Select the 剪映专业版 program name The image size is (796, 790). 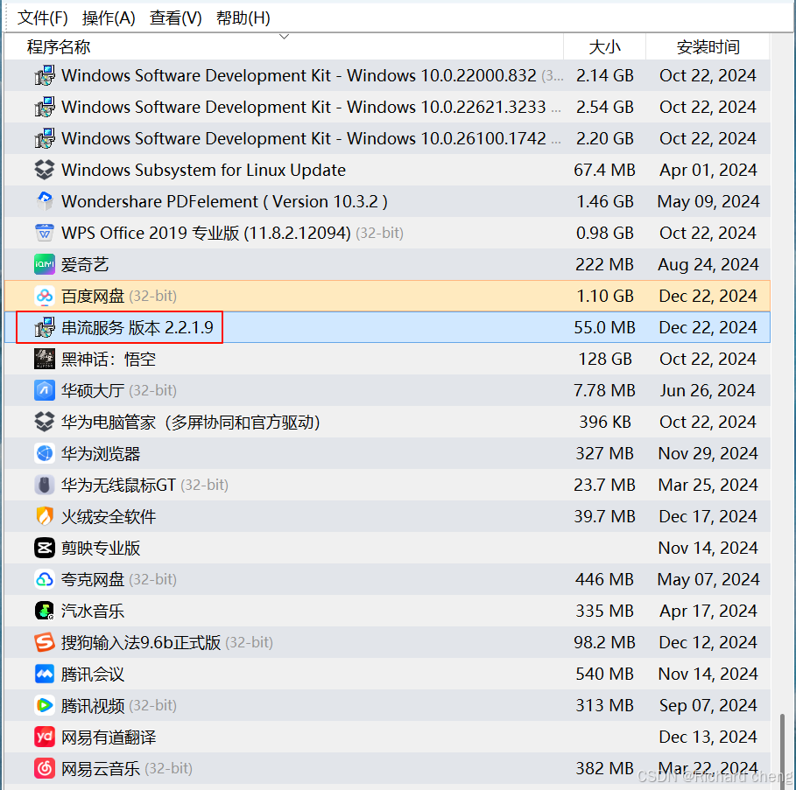click(x=101, y=548)
